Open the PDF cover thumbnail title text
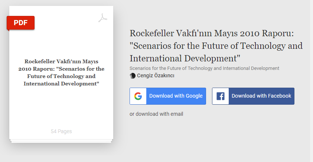The width and height of the screenshot is (313, 162). [x=61, y=72]
